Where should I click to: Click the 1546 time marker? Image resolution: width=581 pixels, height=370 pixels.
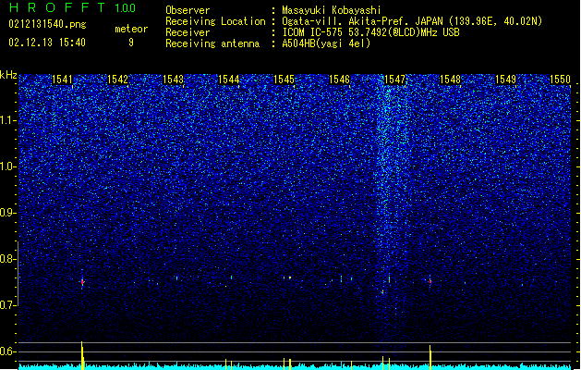pos(339,80)
